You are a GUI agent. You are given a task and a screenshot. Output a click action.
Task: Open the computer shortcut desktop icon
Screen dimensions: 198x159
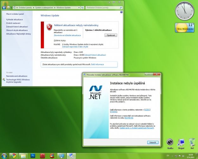coord(181,144)
